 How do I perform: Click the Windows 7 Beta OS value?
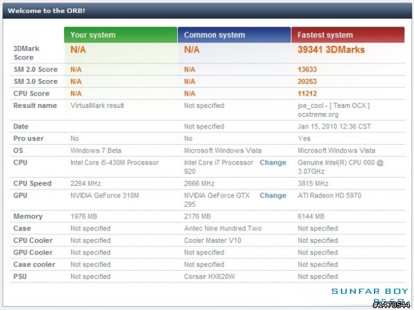click(96, 150)
